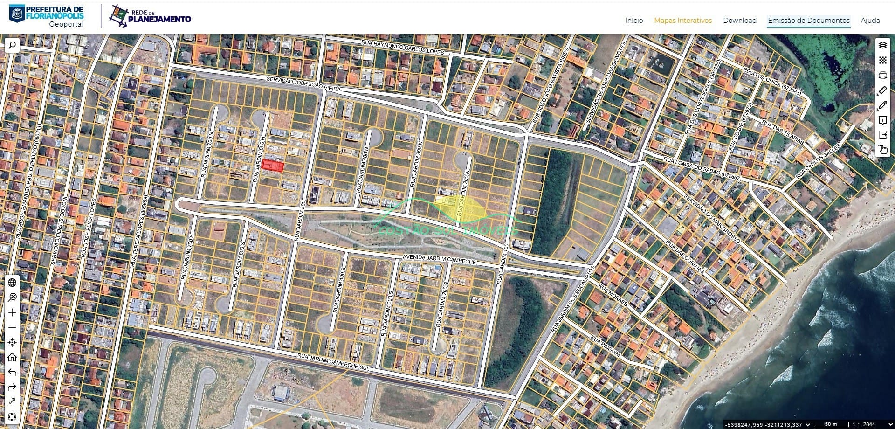Viewport: 895px width, 429px height.
Task: Toggle the transparency checkerboard tool
Action: click(x=882, y=60)
